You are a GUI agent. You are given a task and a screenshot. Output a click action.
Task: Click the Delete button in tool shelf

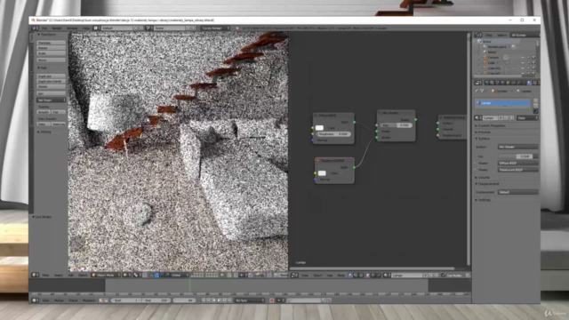pyautogui.click(x=52, y=87)
